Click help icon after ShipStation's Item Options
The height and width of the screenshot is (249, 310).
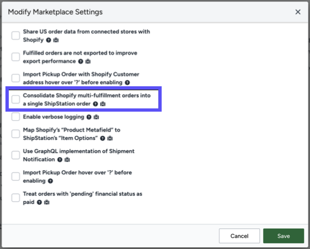pyautogui.click(x=103, y=138)
